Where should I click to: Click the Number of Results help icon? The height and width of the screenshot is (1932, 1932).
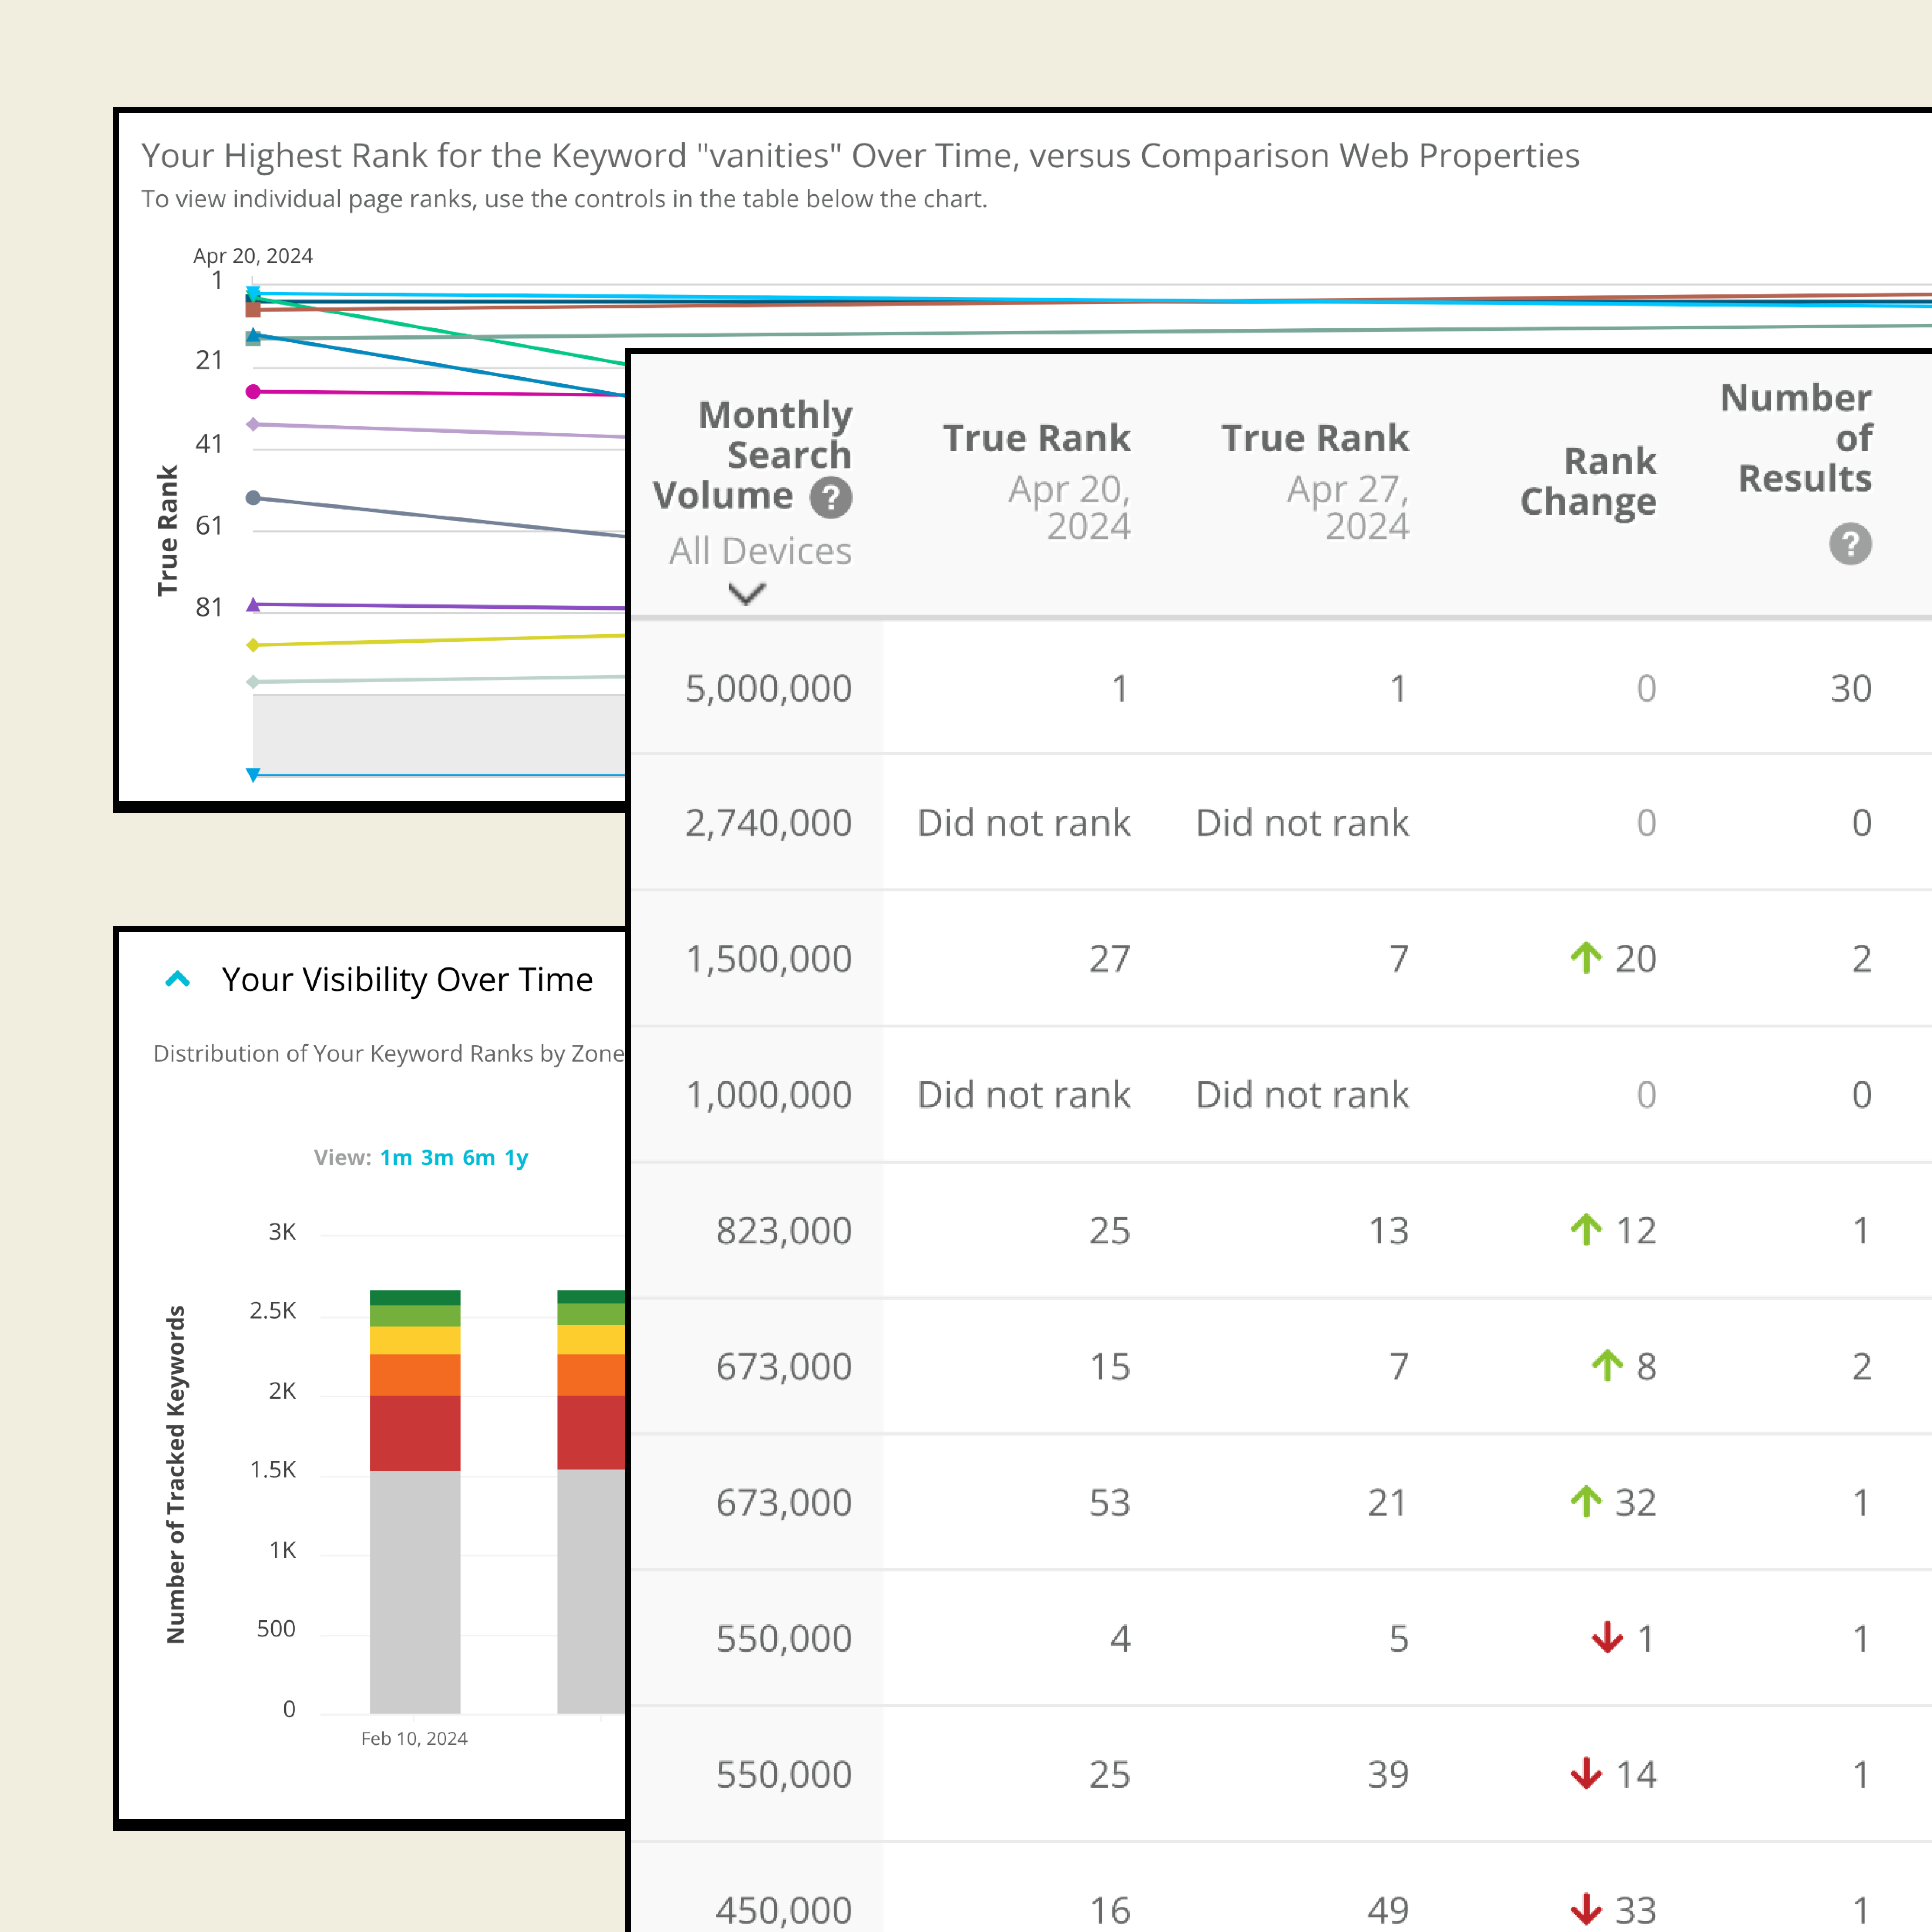tap(1850, 544)
